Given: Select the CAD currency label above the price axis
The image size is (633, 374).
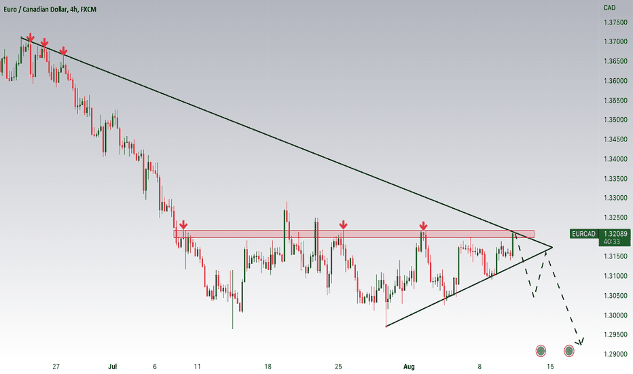Looking at the screenshot, I should [x=609, y=7].
